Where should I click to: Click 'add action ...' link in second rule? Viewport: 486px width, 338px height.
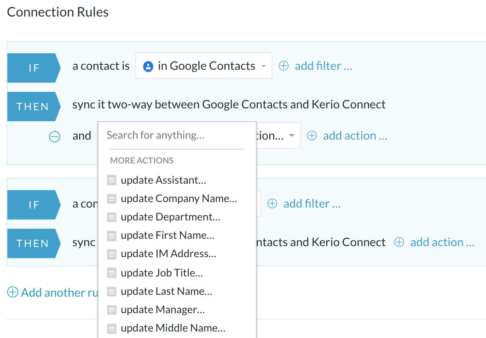tap(442, 242)
